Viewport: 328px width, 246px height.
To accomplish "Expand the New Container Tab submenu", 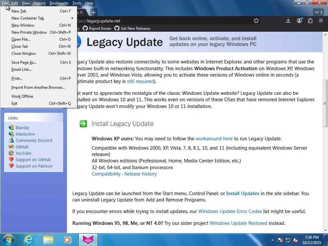I will (41, 18).
